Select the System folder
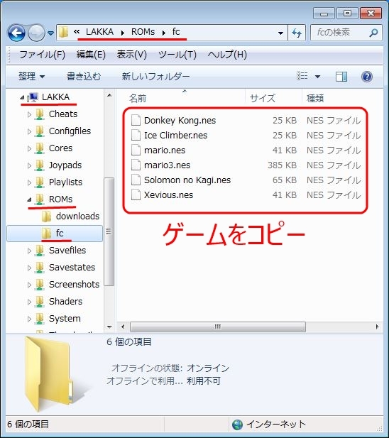Screen dimensions: 389x438 (65, 319)
